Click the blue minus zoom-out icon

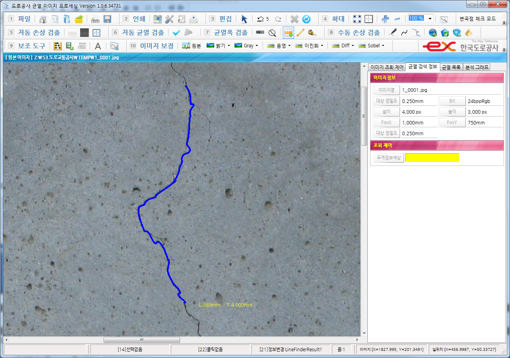pos(397,19)
